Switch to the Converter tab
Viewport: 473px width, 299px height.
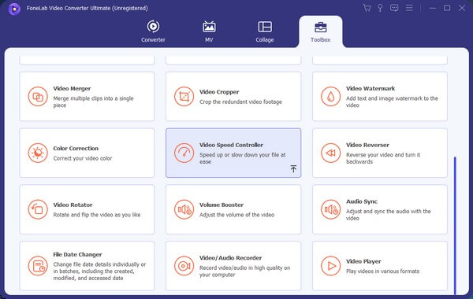coord(153,31)
